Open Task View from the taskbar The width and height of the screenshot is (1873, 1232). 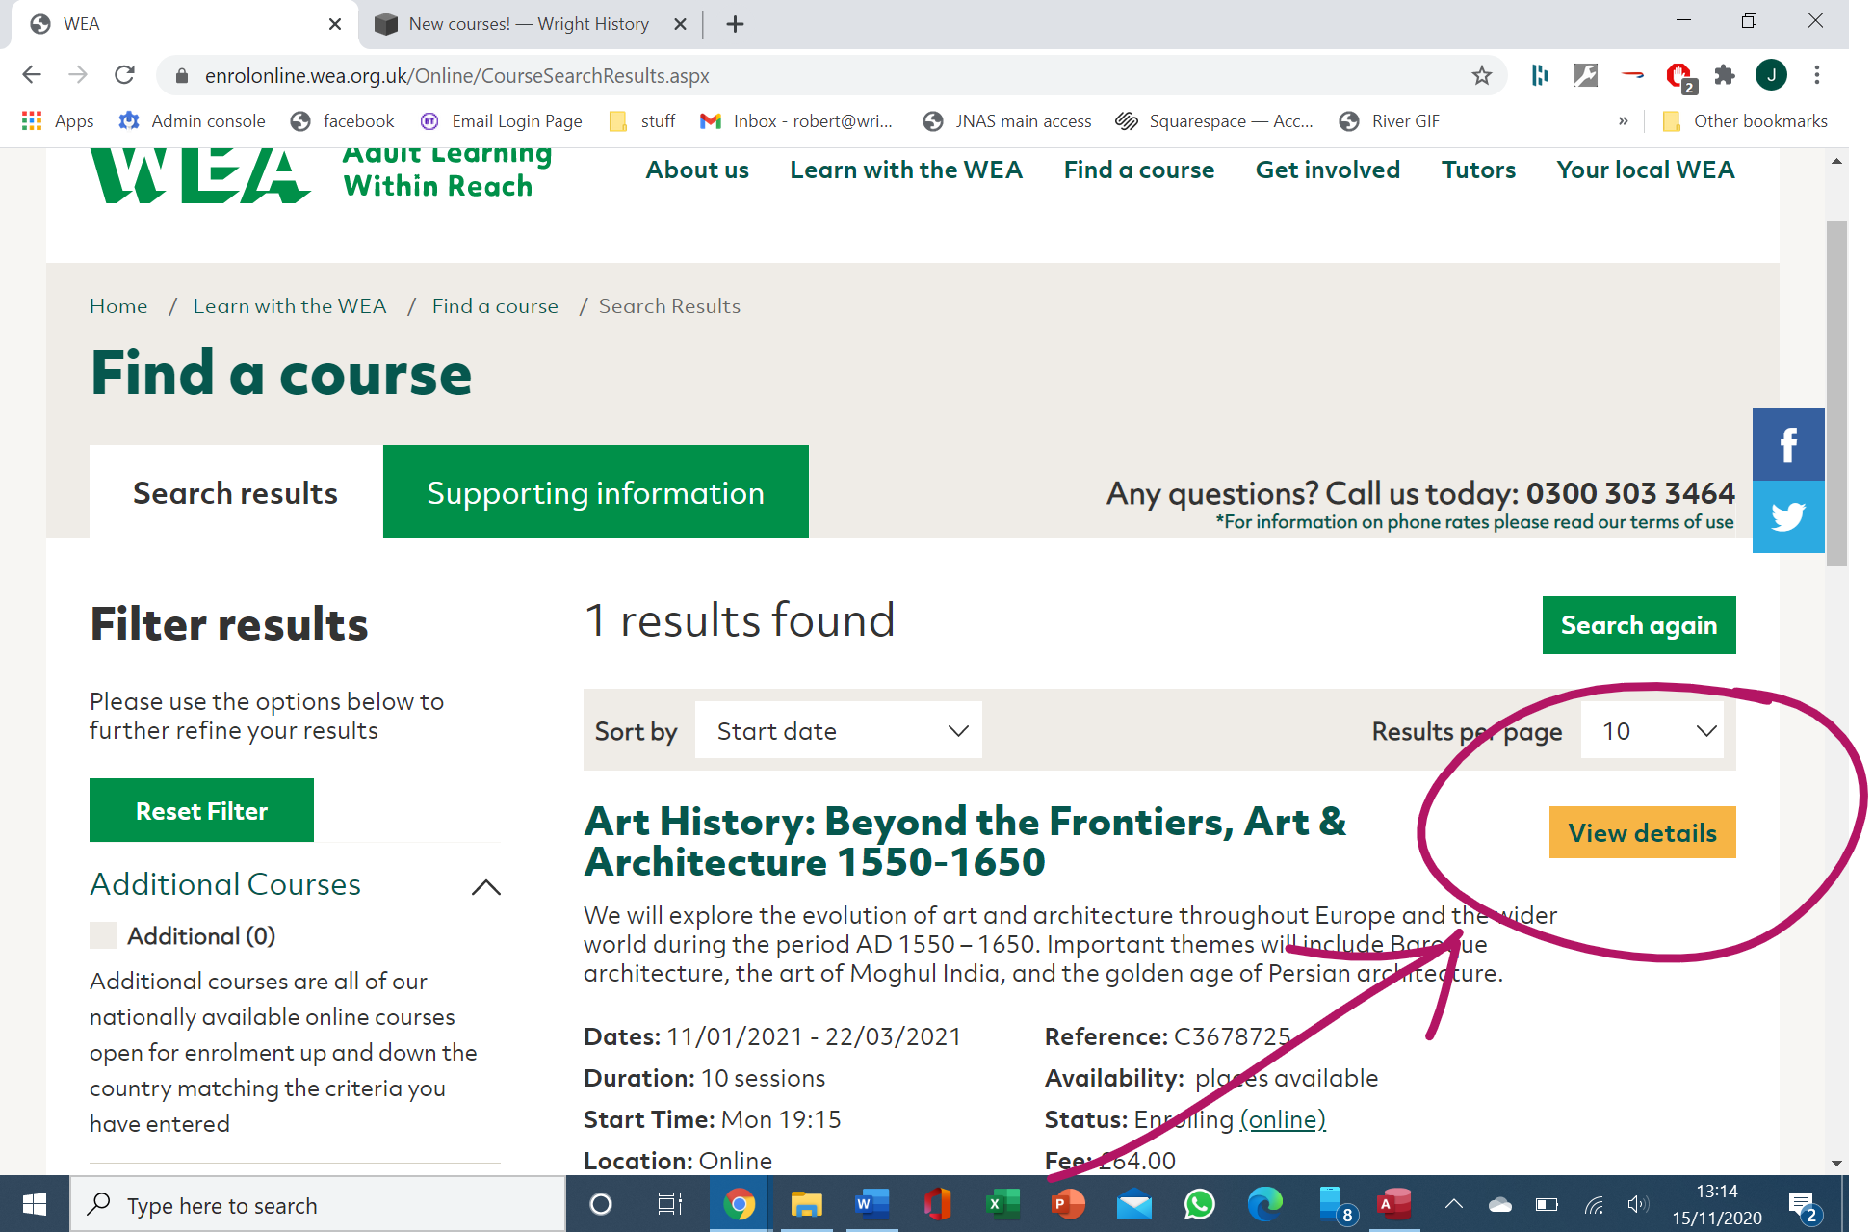point(669,1204)
